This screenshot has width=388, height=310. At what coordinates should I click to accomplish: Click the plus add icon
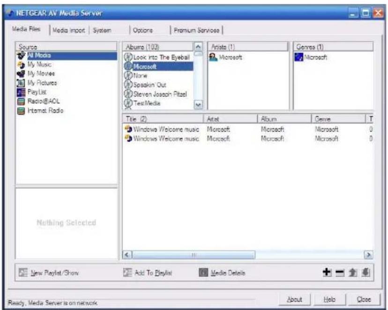tap(327, 273)
